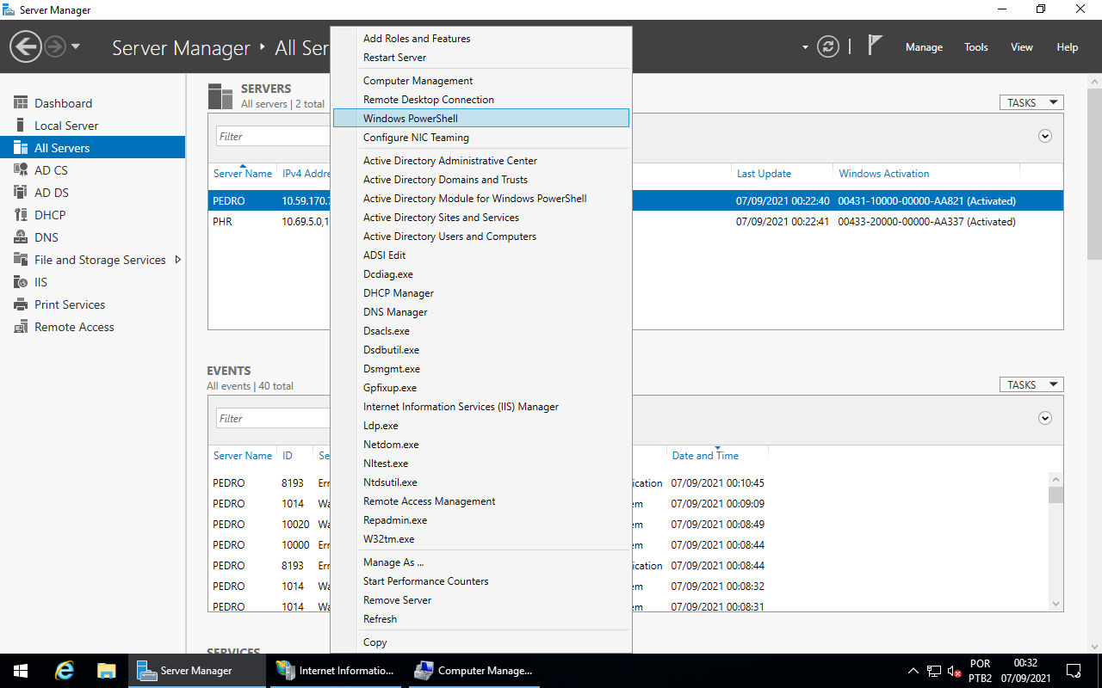Click the Server Manager refresh icon
The image size is (1102, 688).
pyautogui.click(x=828, y=47)
